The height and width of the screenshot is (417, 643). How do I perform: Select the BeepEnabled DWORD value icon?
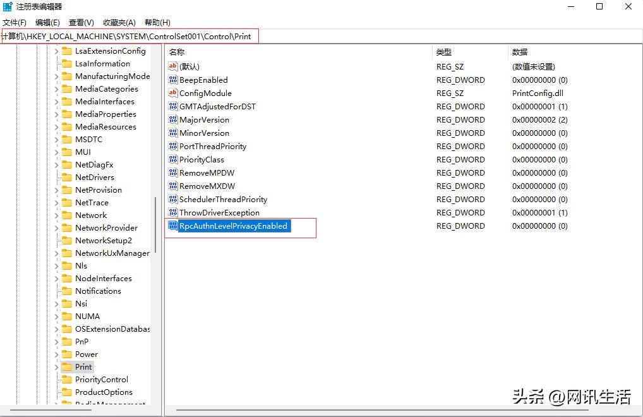(x=172, y=80)
